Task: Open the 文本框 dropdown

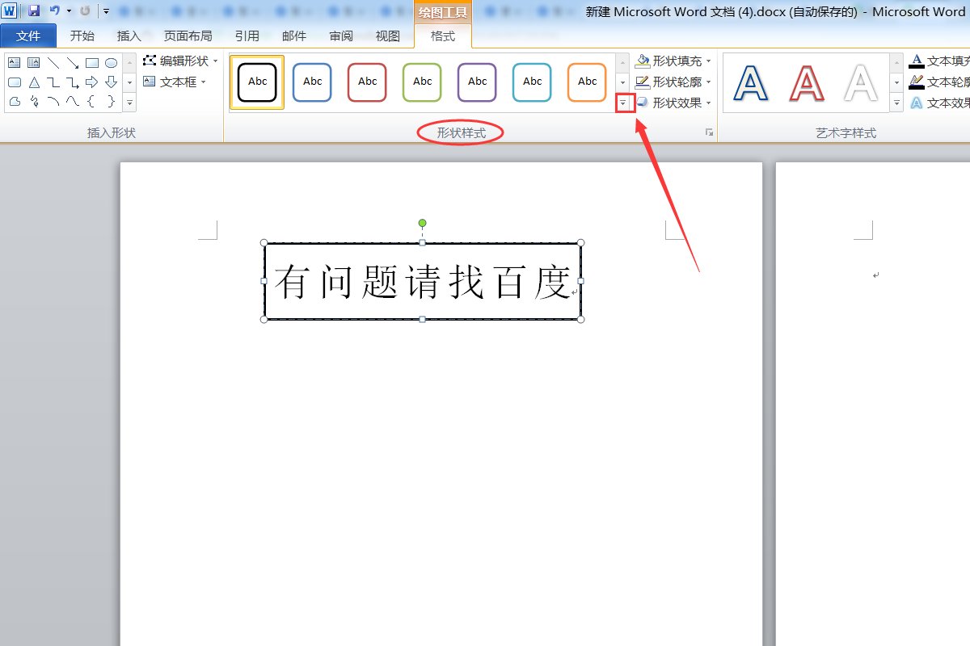Action: (175, 82)
